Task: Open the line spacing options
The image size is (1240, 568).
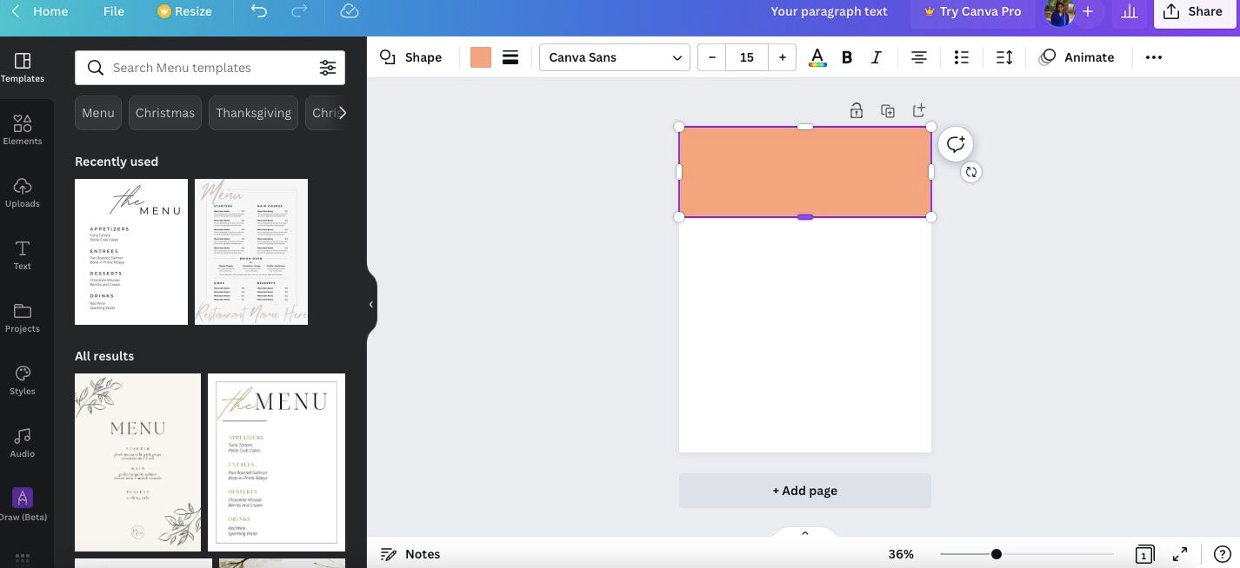Action: pyautogui.click(x=1004, y=57)
